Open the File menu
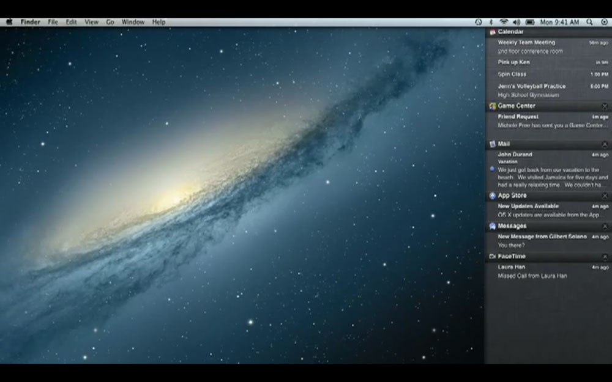Screen dimensions: 612x382 pos(53,22)
